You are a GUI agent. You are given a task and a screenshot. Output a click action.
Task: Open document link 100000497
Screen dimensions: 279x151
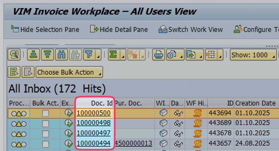pos(93,133)
